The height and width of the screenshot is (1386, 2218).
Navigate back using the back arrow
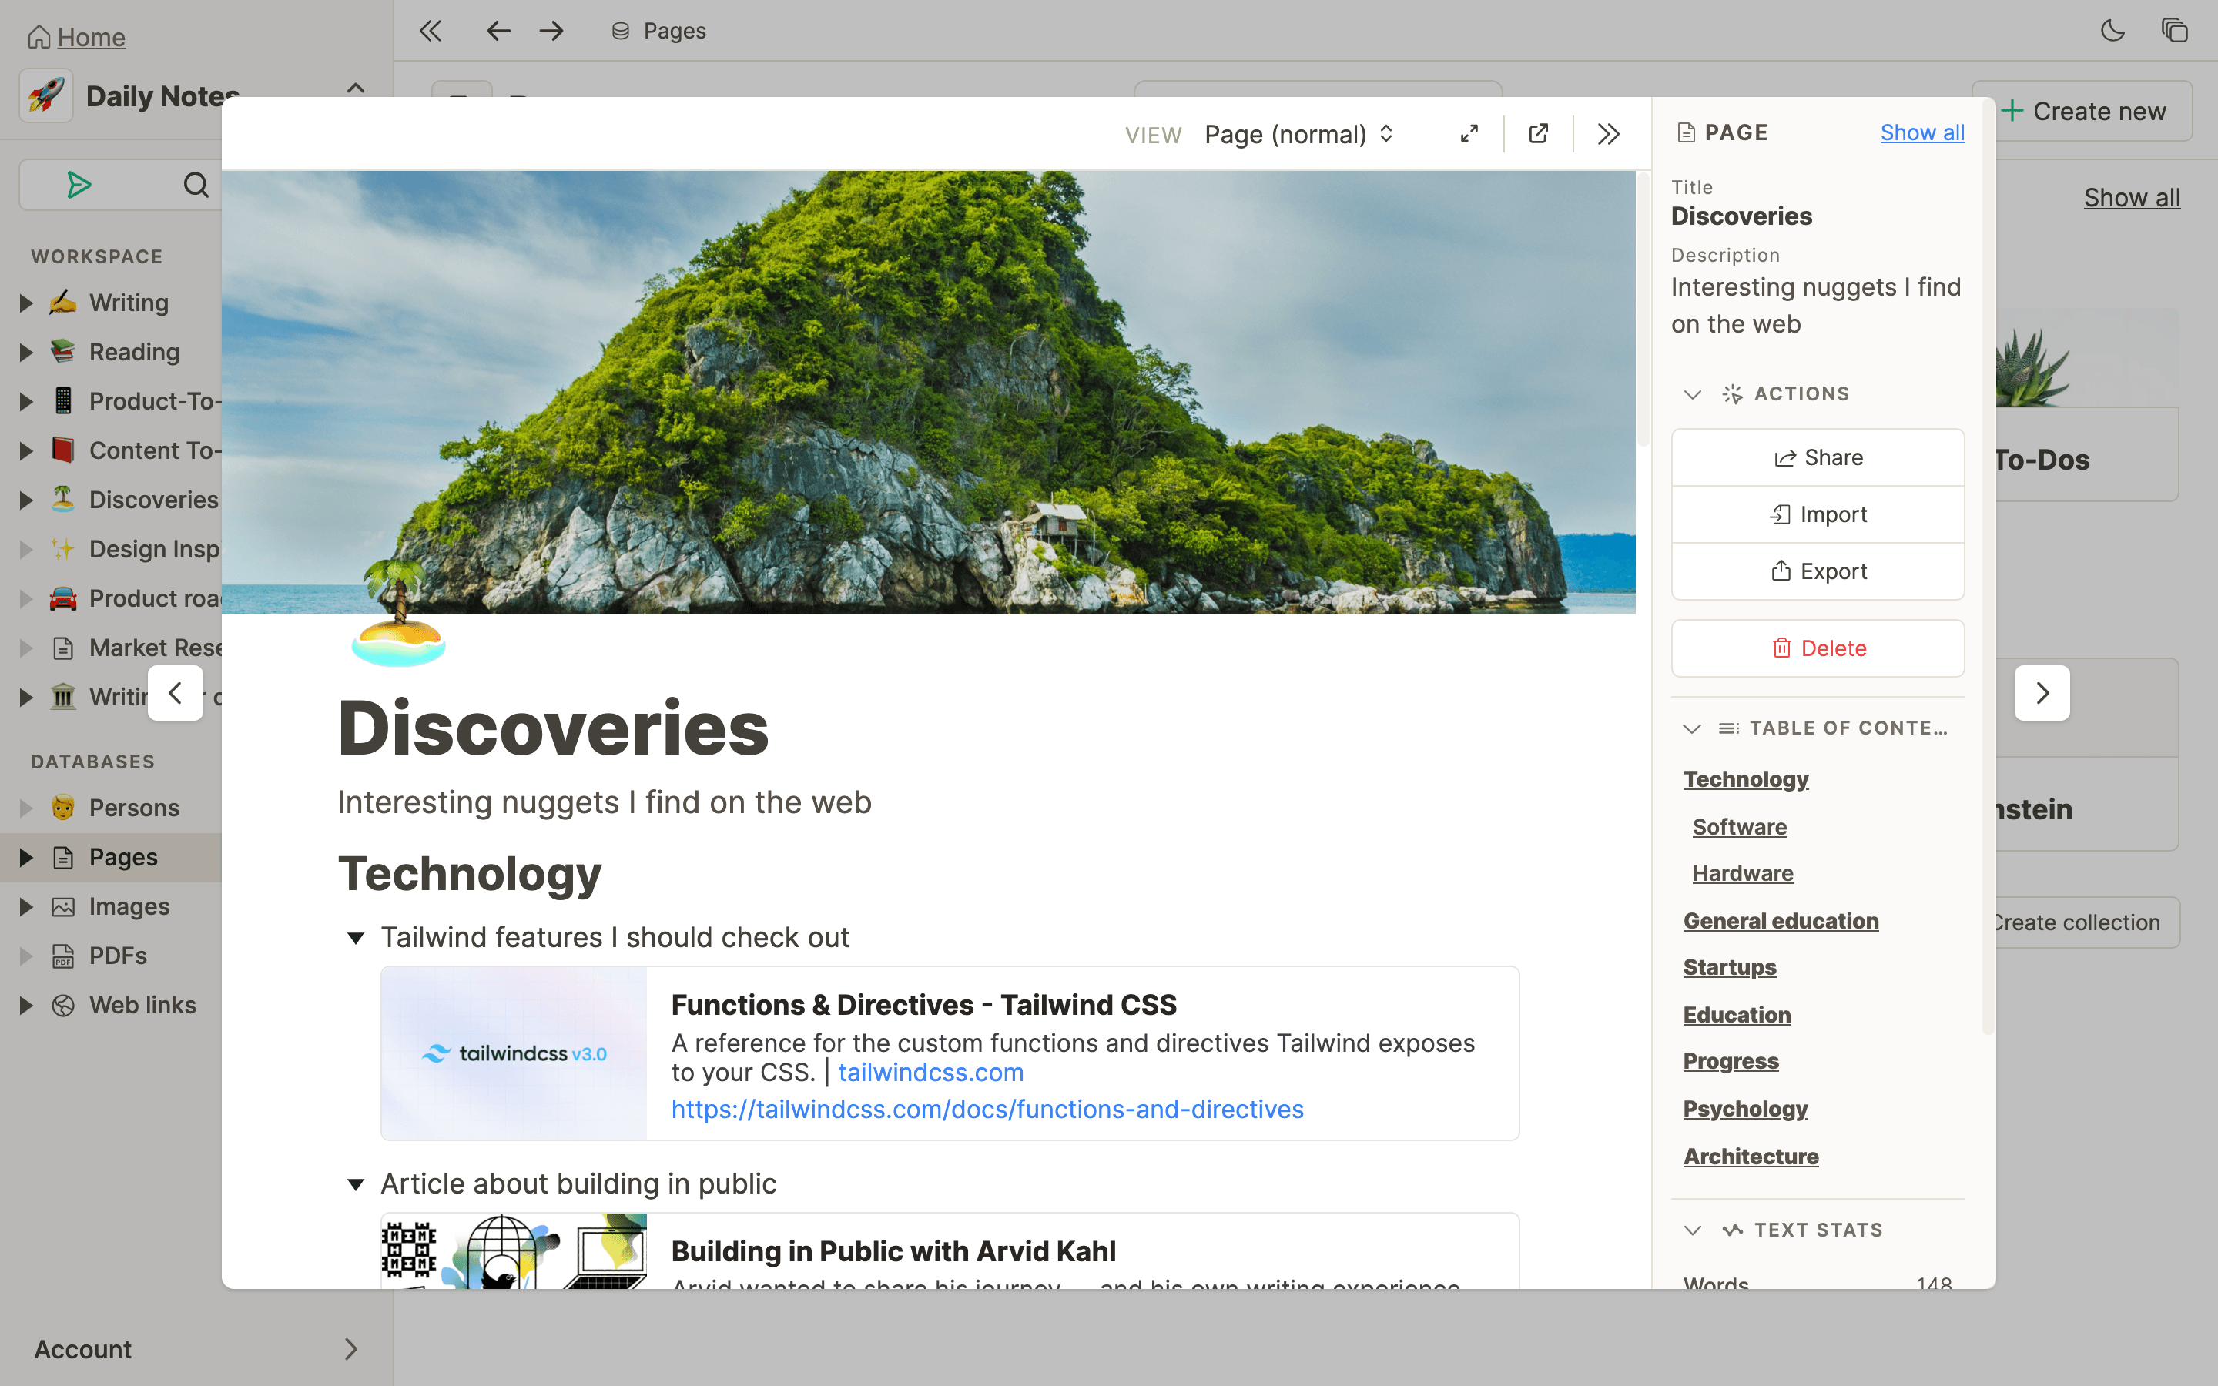pos(498,30)
